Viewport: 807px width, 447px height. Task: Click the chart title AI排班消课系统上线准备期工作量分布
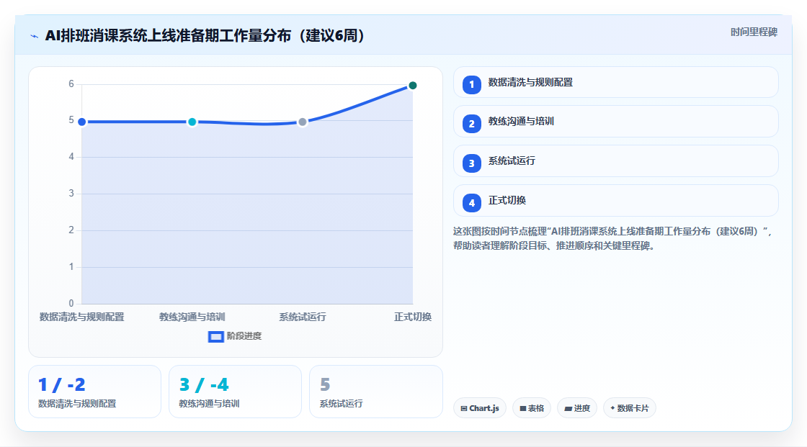click(x=205, y=35)
